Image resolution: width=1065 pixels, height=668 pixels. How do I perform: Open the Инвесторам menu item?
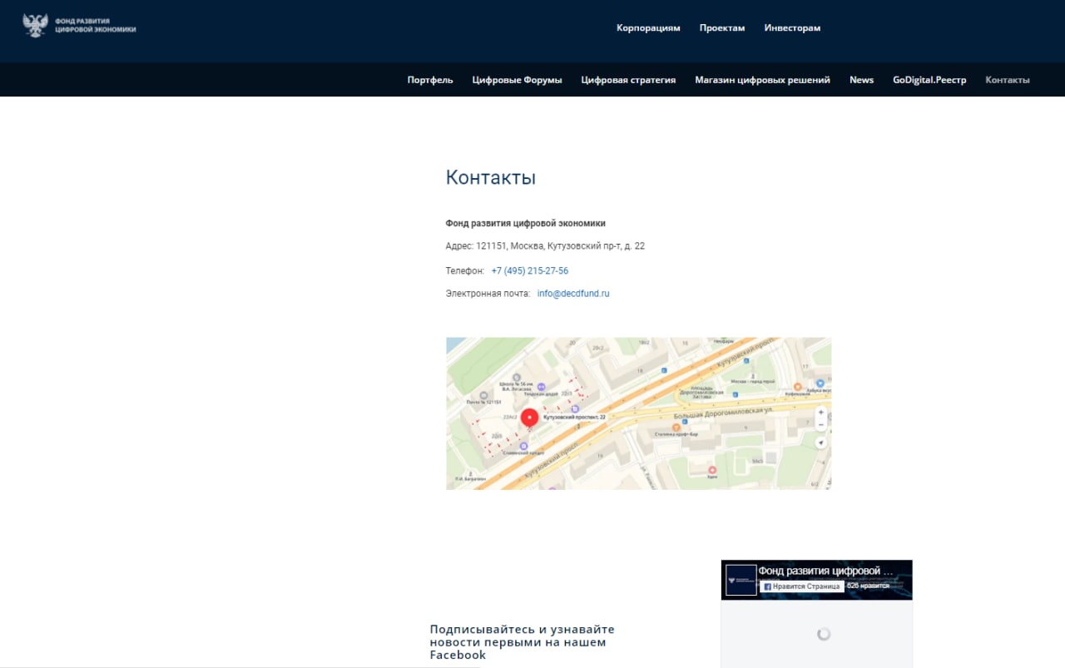point(792,27)
